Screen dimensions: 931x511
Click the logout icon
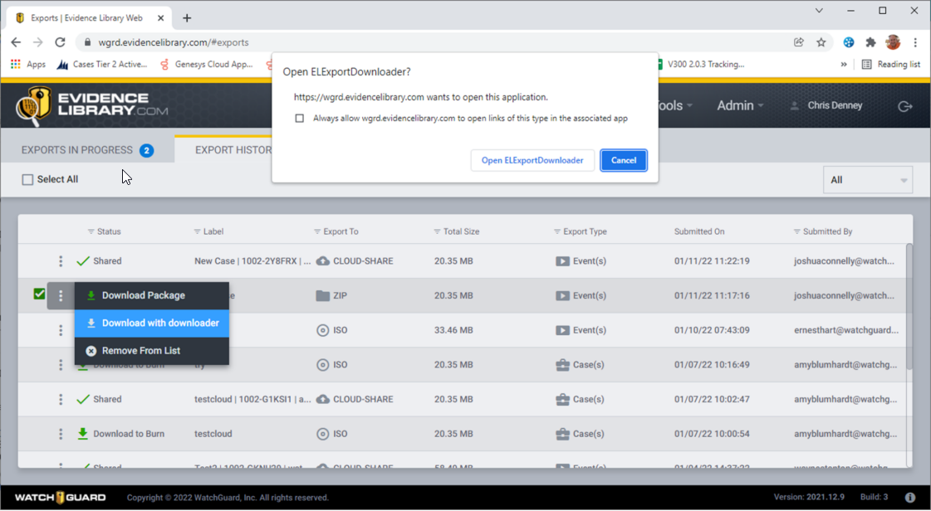point(905,106)
